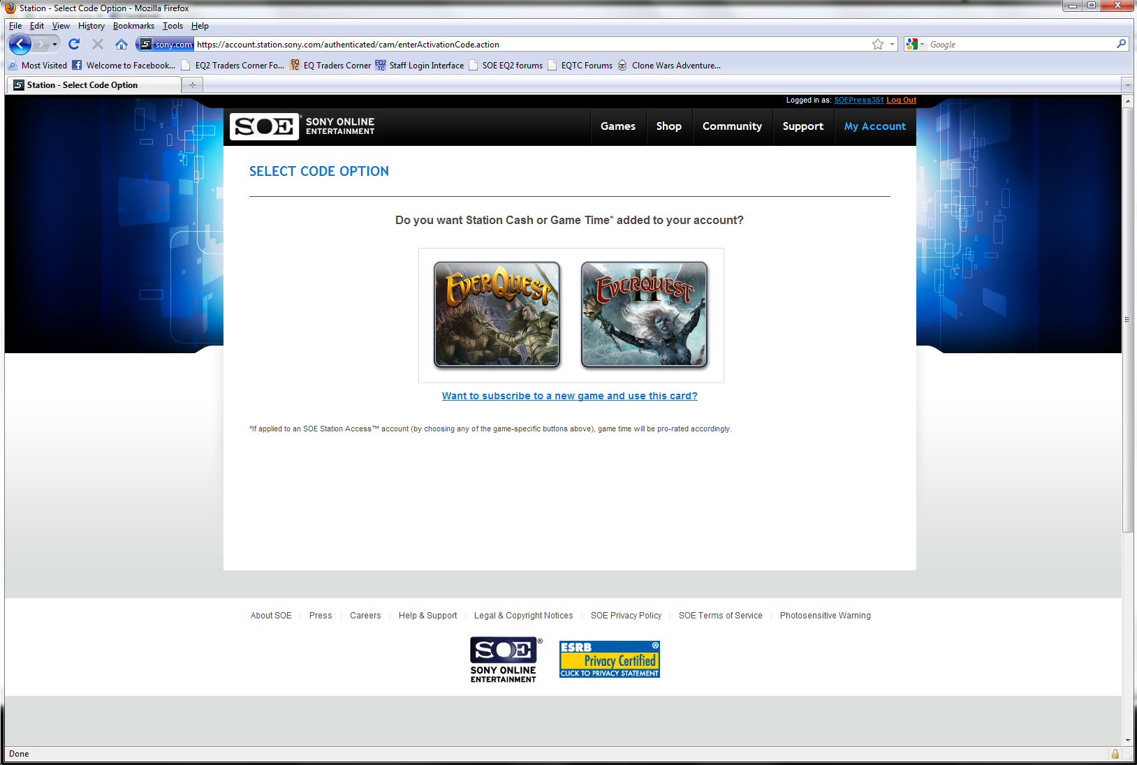Click the search magnifier icon
The image size is (1137, 765).
point(1121,44)
